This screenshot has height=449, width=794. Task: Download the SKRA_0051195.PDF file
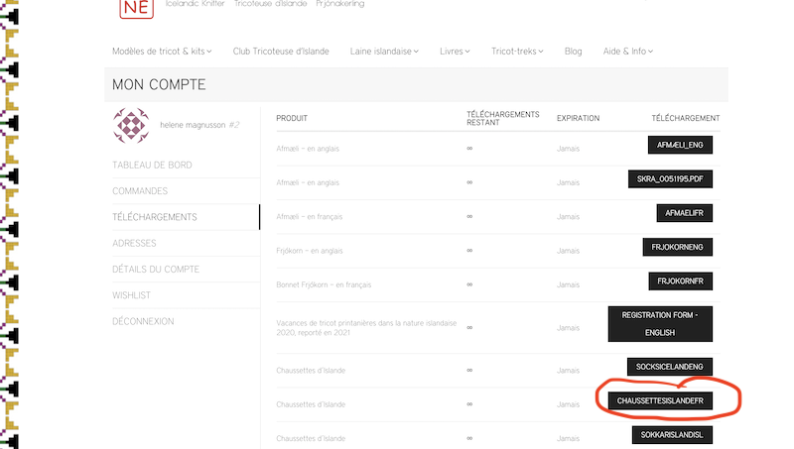670,179
